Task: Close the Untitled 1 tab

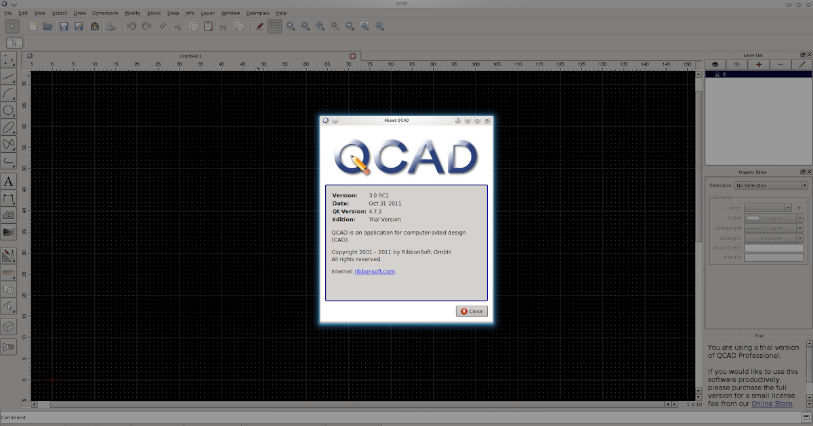Action: (352, 56)
